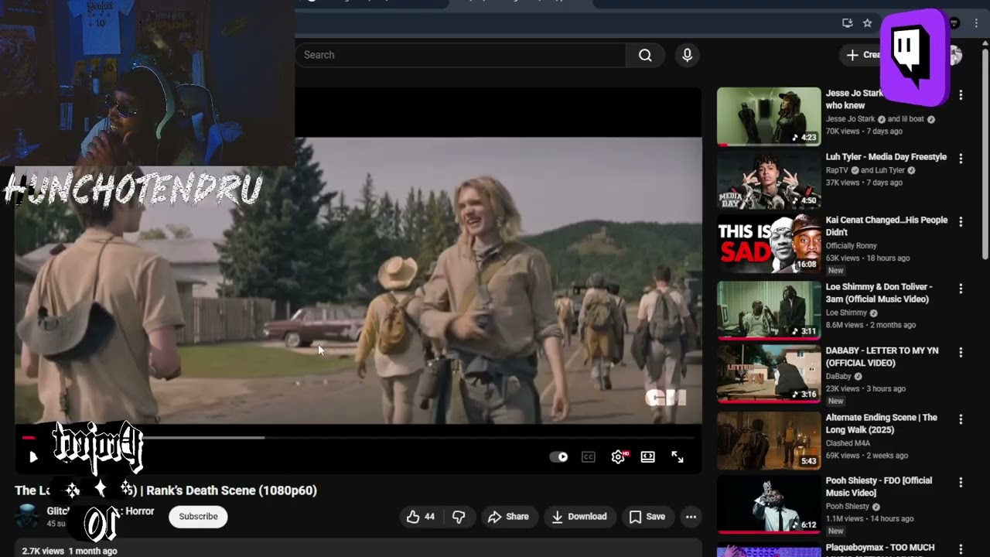Like the video with 44 likes
This screenshot has height=557, width=990.
(x=421, y=517)
